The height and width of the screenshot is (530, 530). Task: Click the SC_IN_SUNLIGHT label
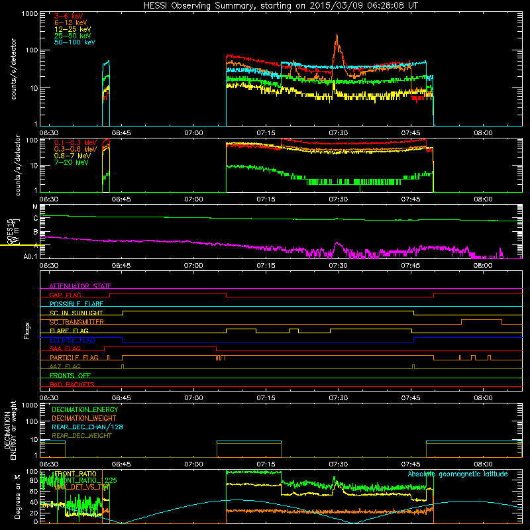[x=76, y=313]
